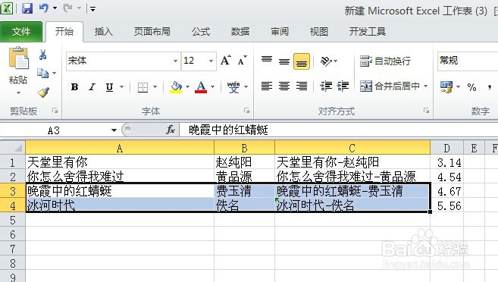The height and width of the screenshot is (282, 498).
Task: Click the Undo arrow icon
Action: [43, 8]
